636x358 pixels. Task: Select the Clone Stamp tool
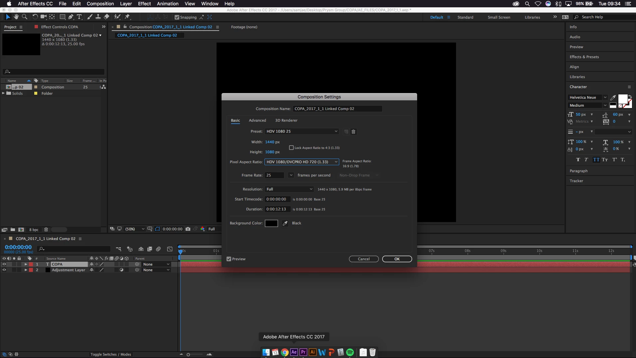click(x=98, y=17)
